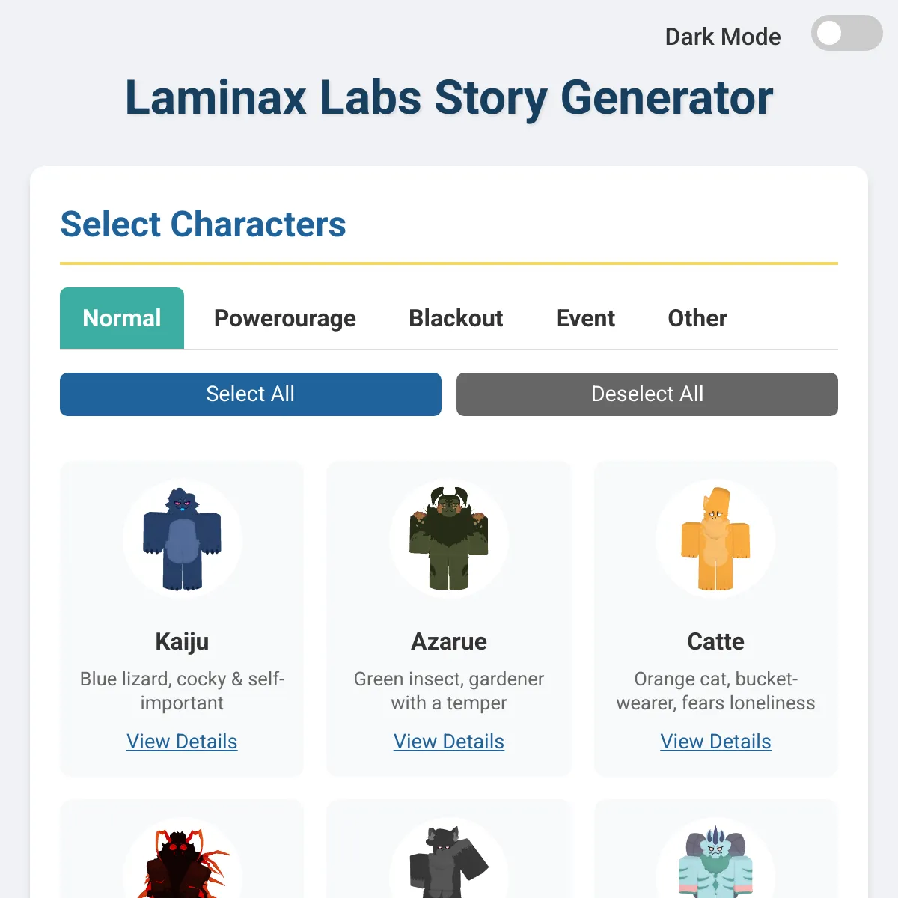Image resolution: width=898 pixels, height=898 pixels.
Task: Switch to the Normal tab
Action: pos(122,318)
